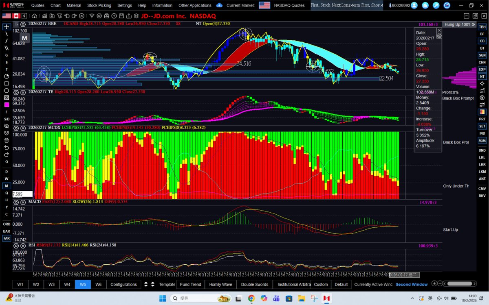Switch to the W3 window tab
This screenshot has height=305, width=489.
click(x=51, y=284)
